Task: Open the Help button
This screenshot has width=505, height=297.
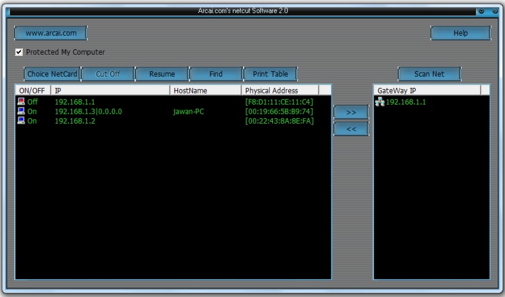Action: 461,33
